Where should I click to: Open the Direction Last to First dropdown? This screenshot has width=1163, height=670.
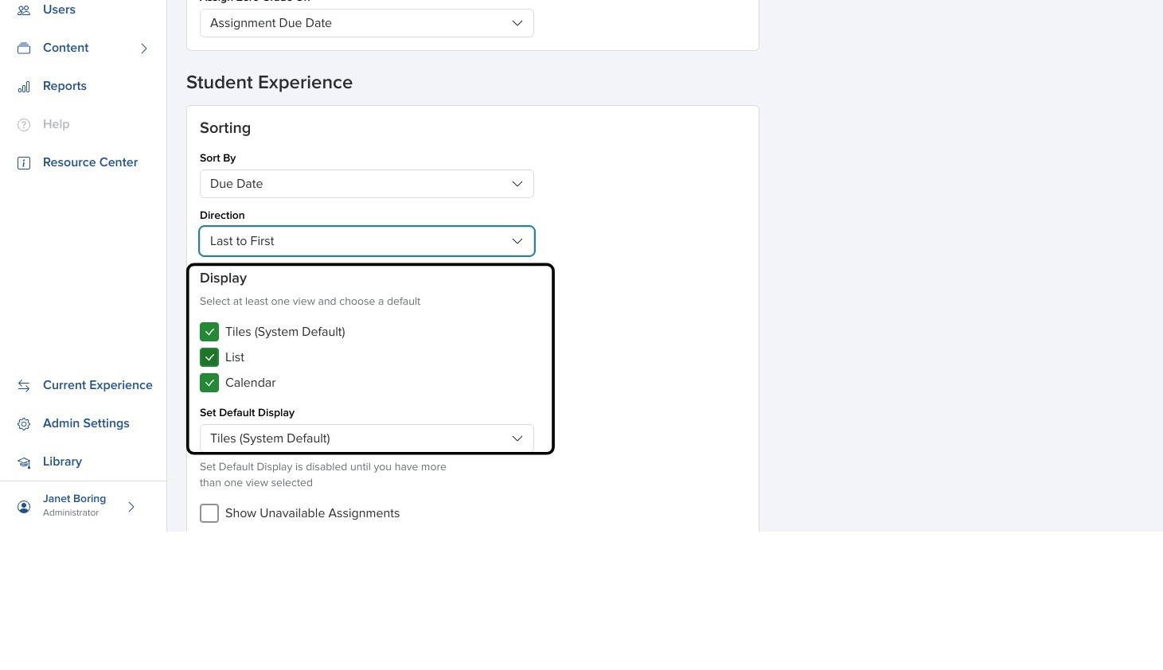coord(367,241)
